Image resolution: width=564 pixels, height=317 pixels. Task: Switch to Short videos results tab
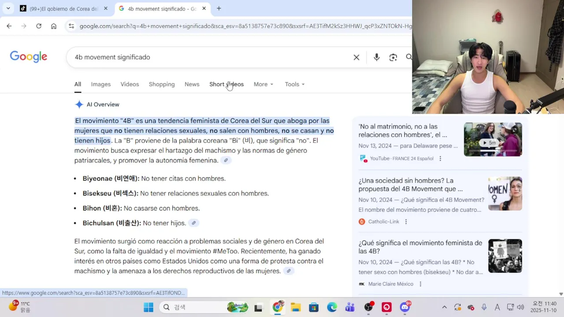(226, 84)
